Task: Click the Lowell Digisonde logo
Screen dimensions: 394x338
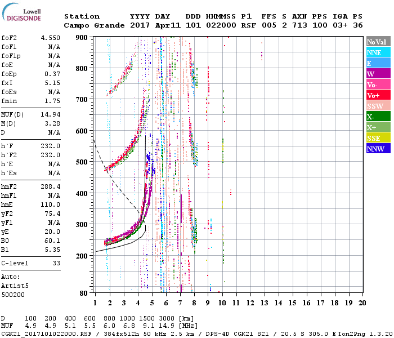Action: 21,12
